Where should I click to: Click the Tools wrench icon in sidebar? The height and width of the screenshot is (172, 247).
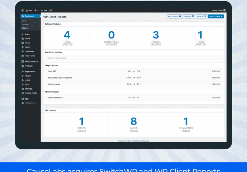(23, 85)
